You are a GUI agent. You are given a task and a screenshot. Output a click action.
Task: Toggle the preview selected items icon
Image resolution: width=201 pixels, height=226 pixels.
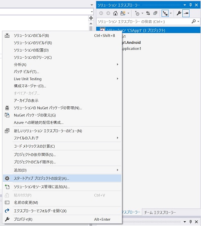click(x=186, y=13)
